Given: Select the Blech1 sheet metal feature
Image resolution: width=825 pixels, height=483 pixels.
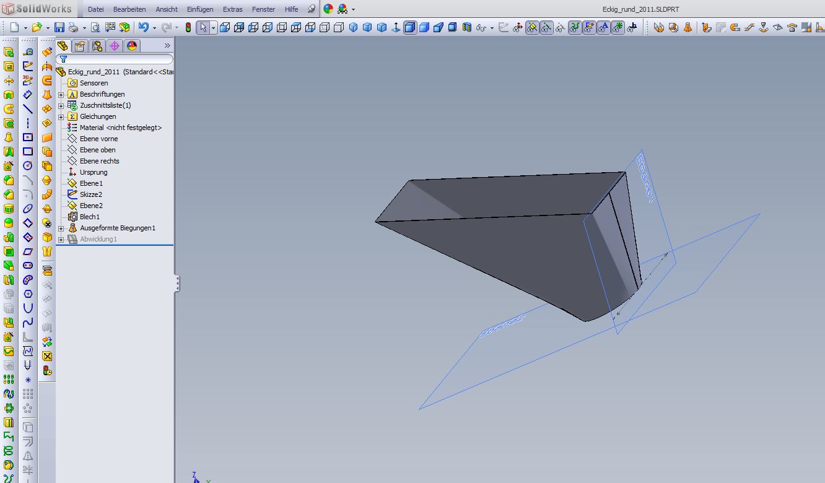Looking at the screenshot, I should click(x=90, y=217).
